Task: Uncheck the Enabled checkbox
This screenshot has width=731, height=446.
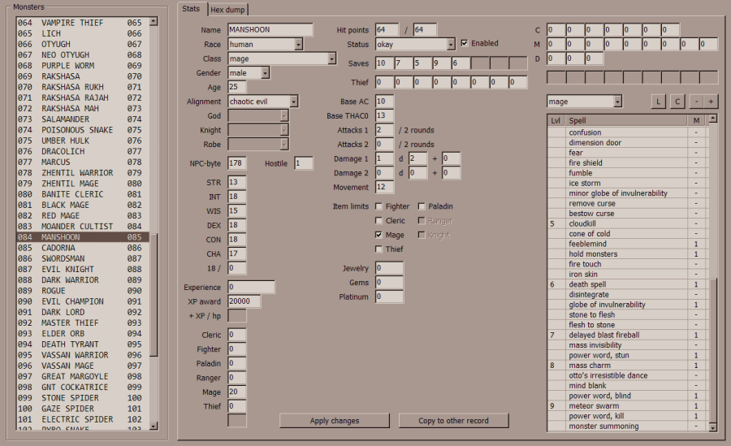Action: 464,43
